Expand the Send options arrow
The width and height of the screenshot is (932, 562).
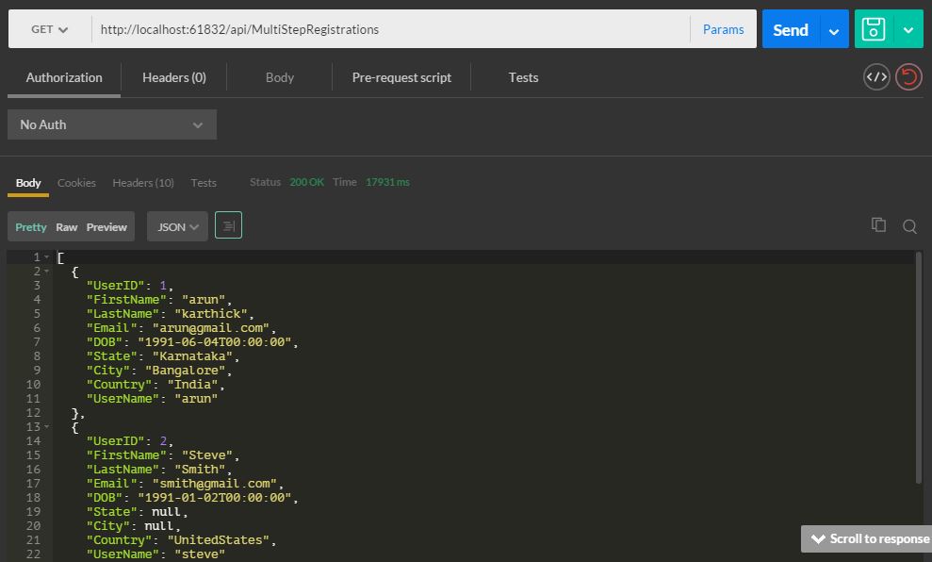pyautogui.click(x=834, y=30)
